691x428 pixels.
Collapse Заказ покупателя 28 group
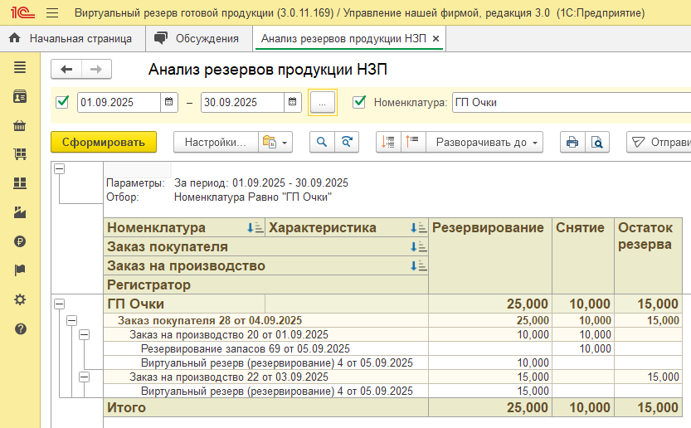(72, 320)
